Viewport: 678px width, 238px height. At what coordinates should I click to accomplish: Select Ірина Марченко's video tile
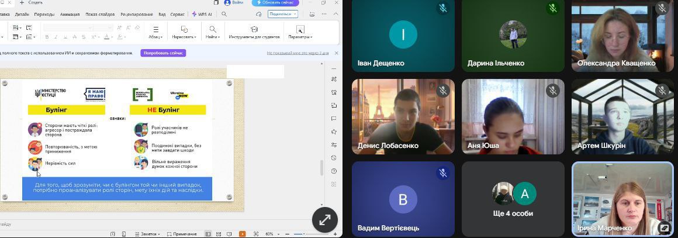(622, 199)
